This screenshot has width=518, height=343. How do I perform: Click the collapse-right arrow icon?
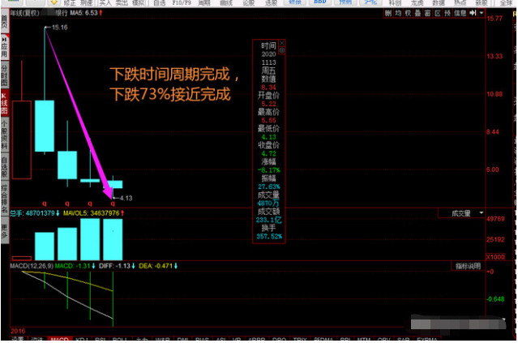(473, 13)
